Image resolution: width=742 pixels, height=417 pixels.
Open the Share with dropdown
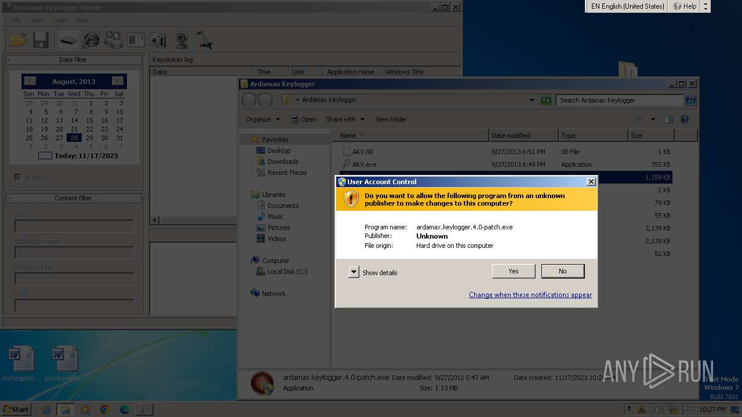pos(345,119)
